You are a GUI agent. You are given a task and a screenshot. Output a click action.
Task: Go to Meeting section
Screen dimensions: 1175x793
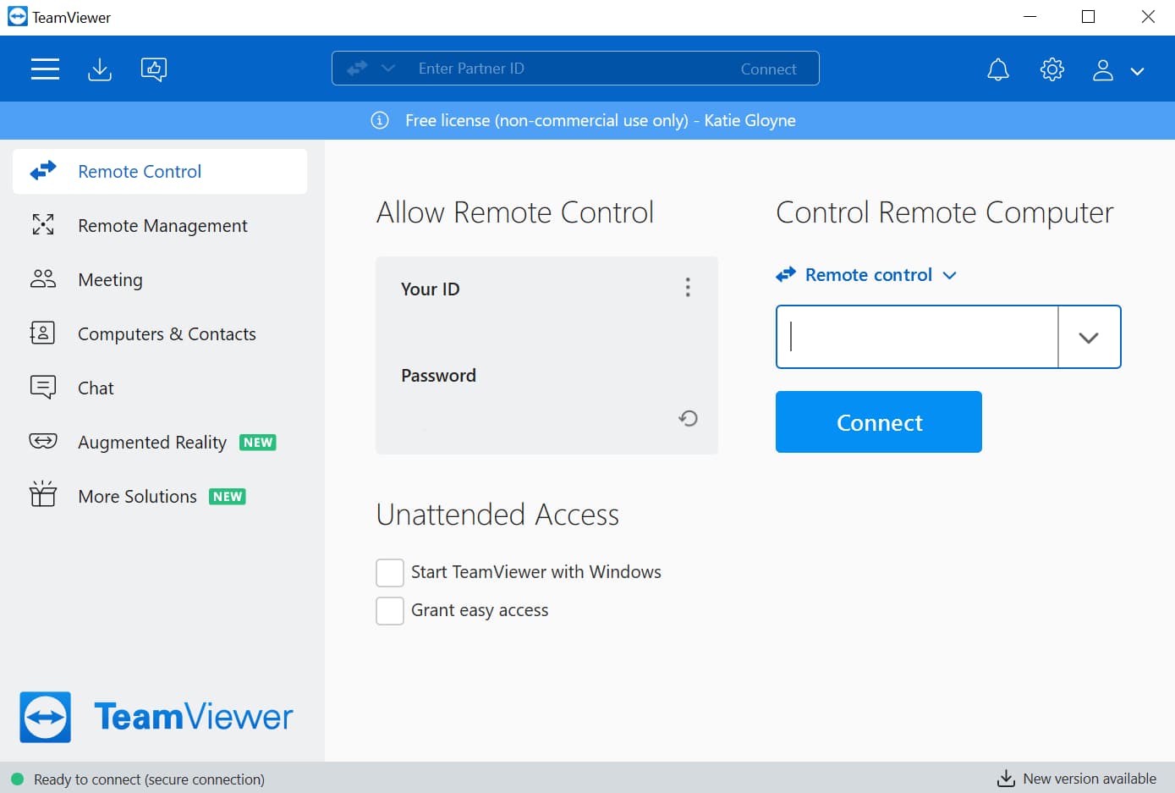pos(160,280)
